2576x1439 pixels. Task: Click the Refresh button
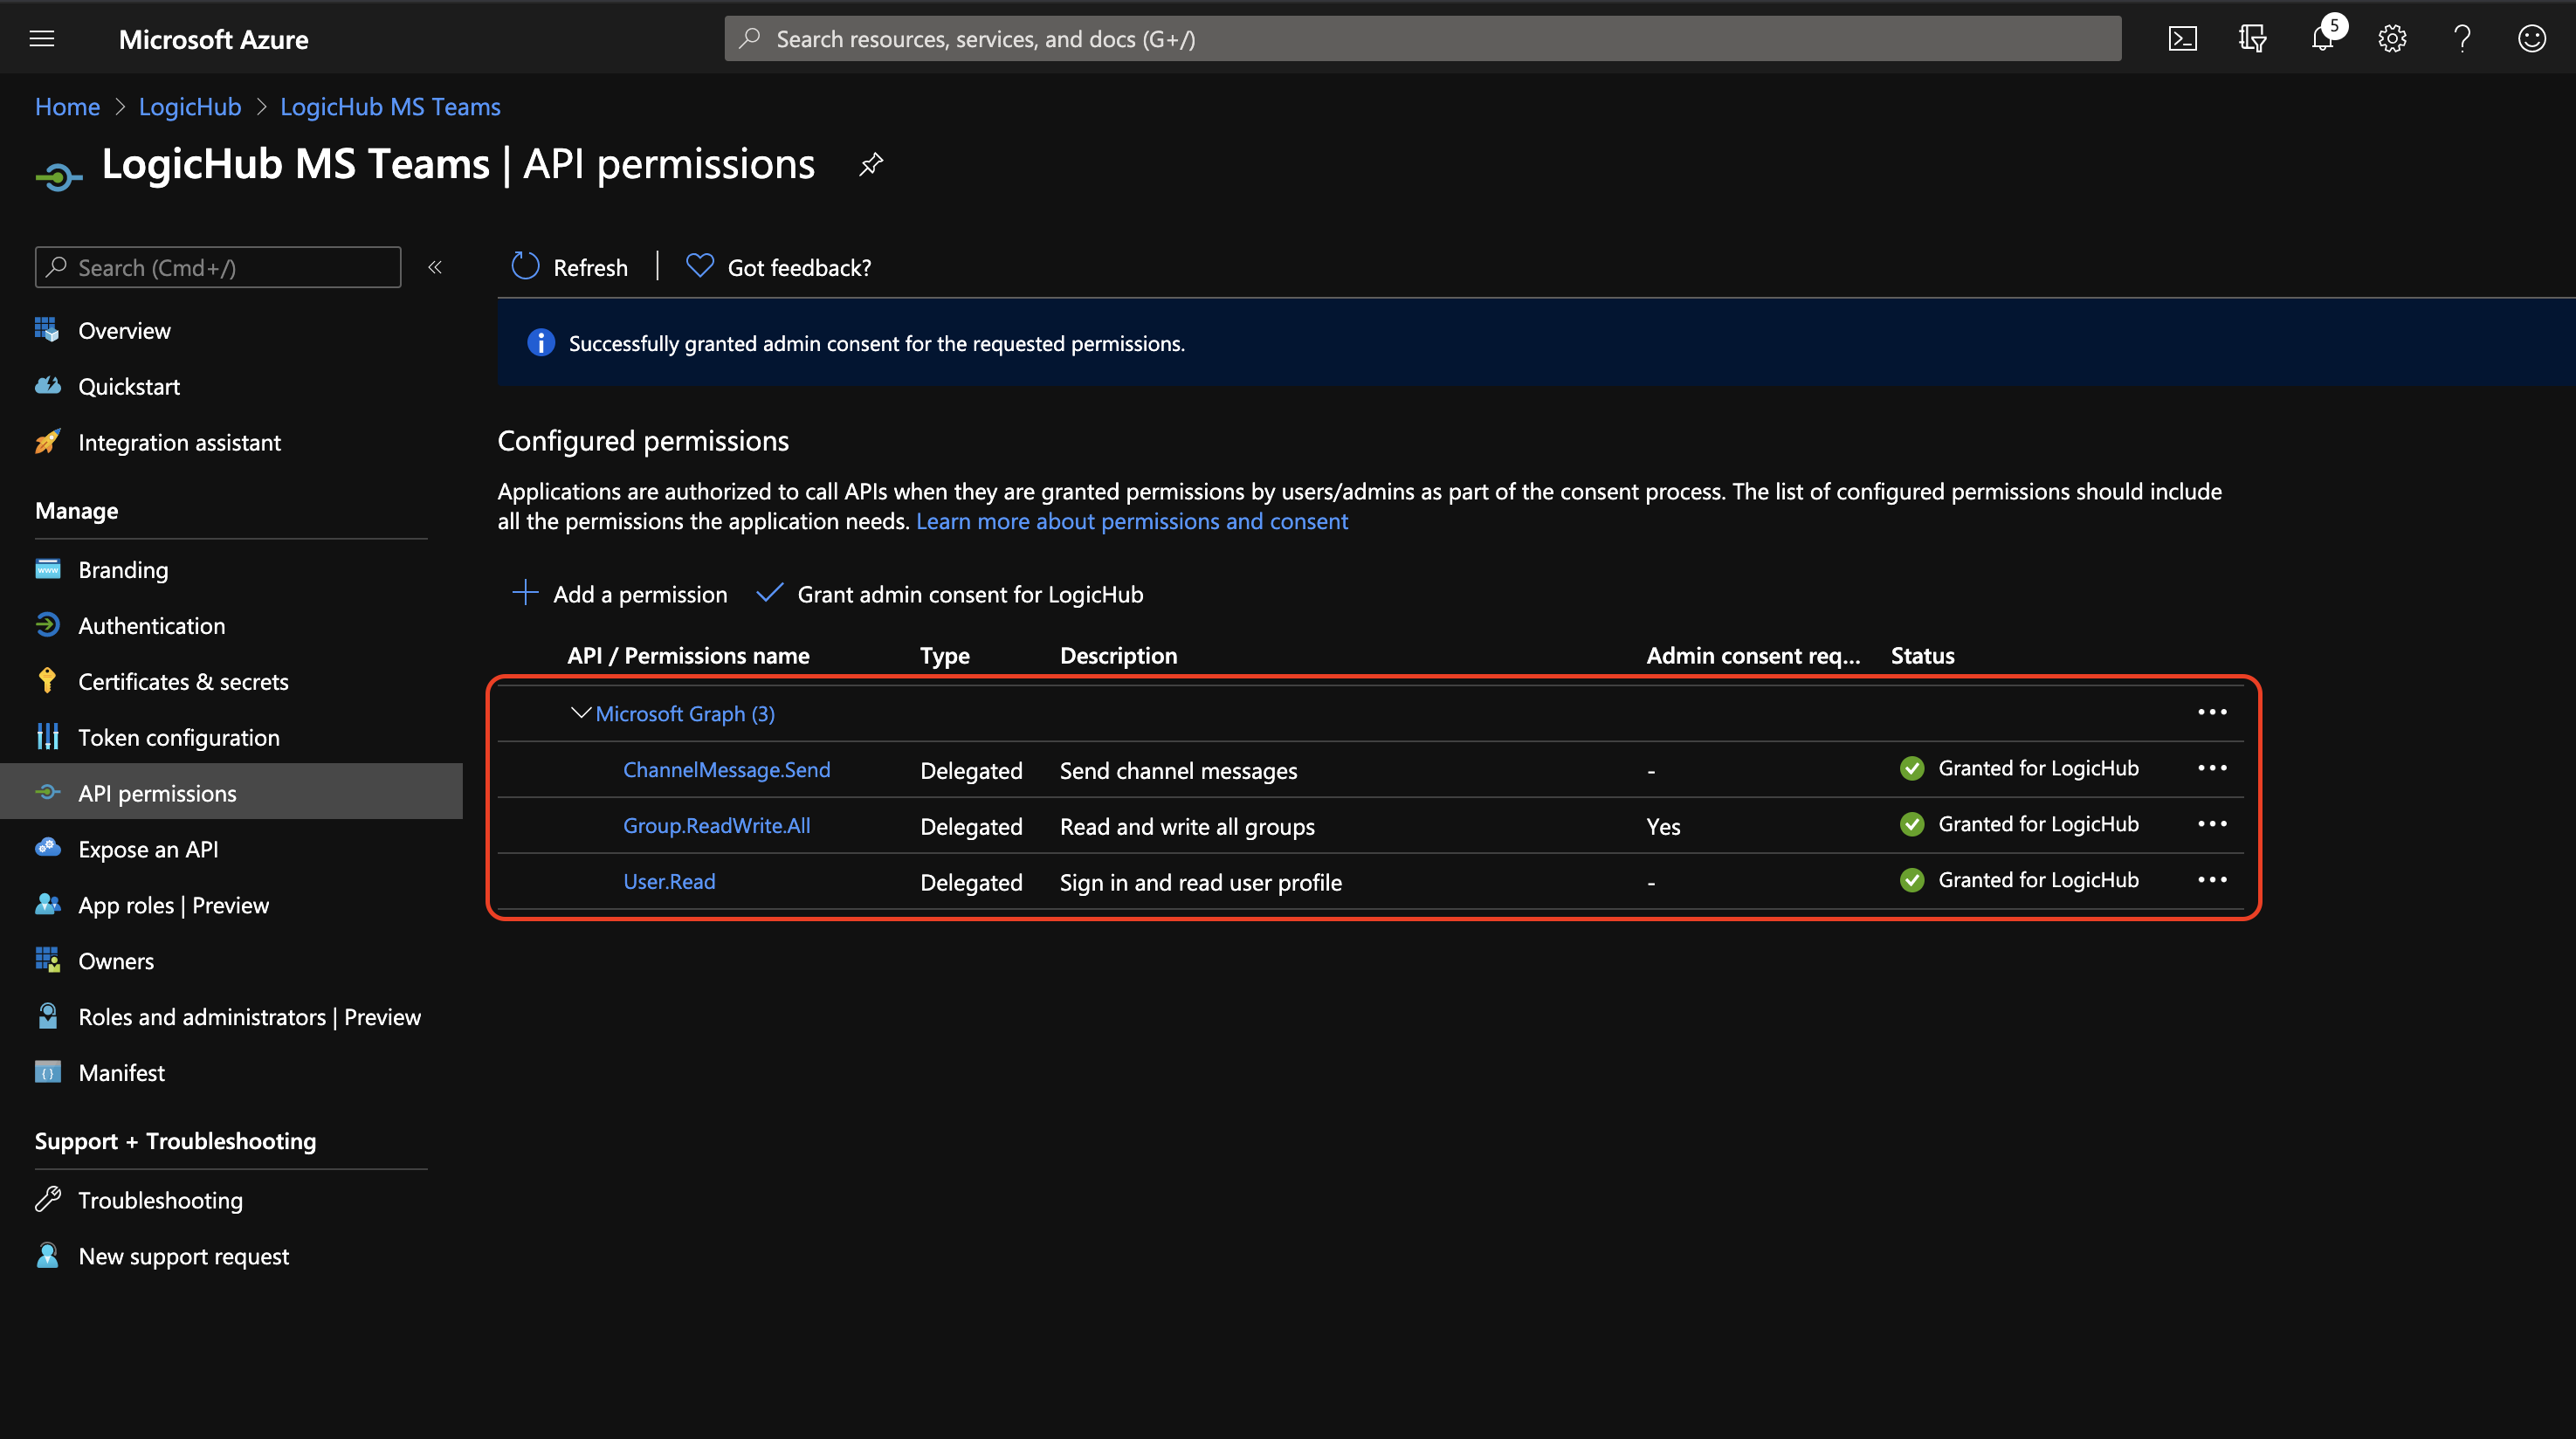coord(569,267)
